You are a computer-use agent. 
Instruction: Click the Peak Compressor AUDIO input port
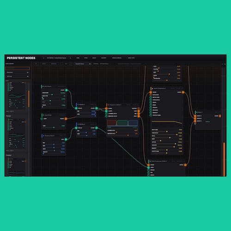click(151, 92)
